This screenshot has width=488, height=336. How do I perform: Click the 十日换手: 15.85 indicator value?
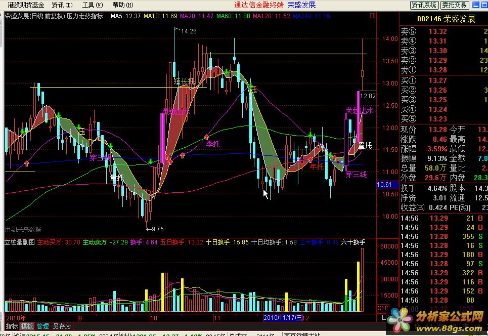tap(227, 242)
